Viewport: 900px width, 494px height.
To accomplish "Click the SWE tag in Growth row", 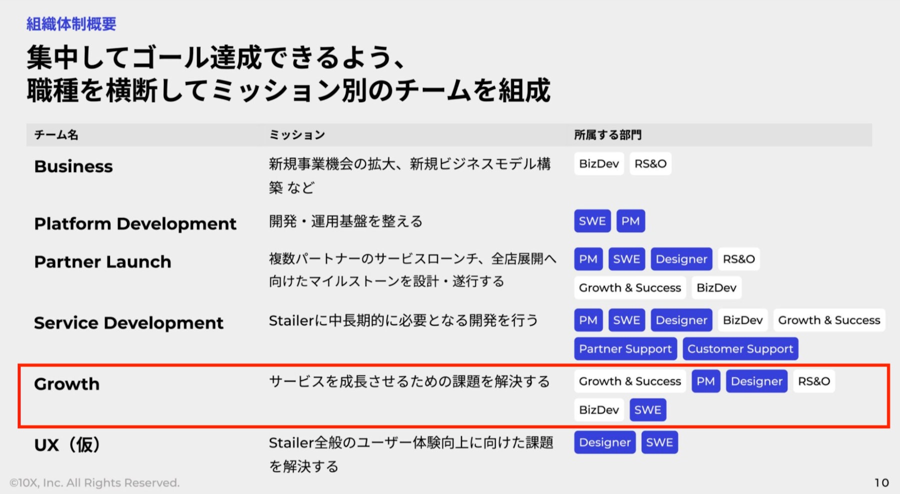I will click(648, 409).
